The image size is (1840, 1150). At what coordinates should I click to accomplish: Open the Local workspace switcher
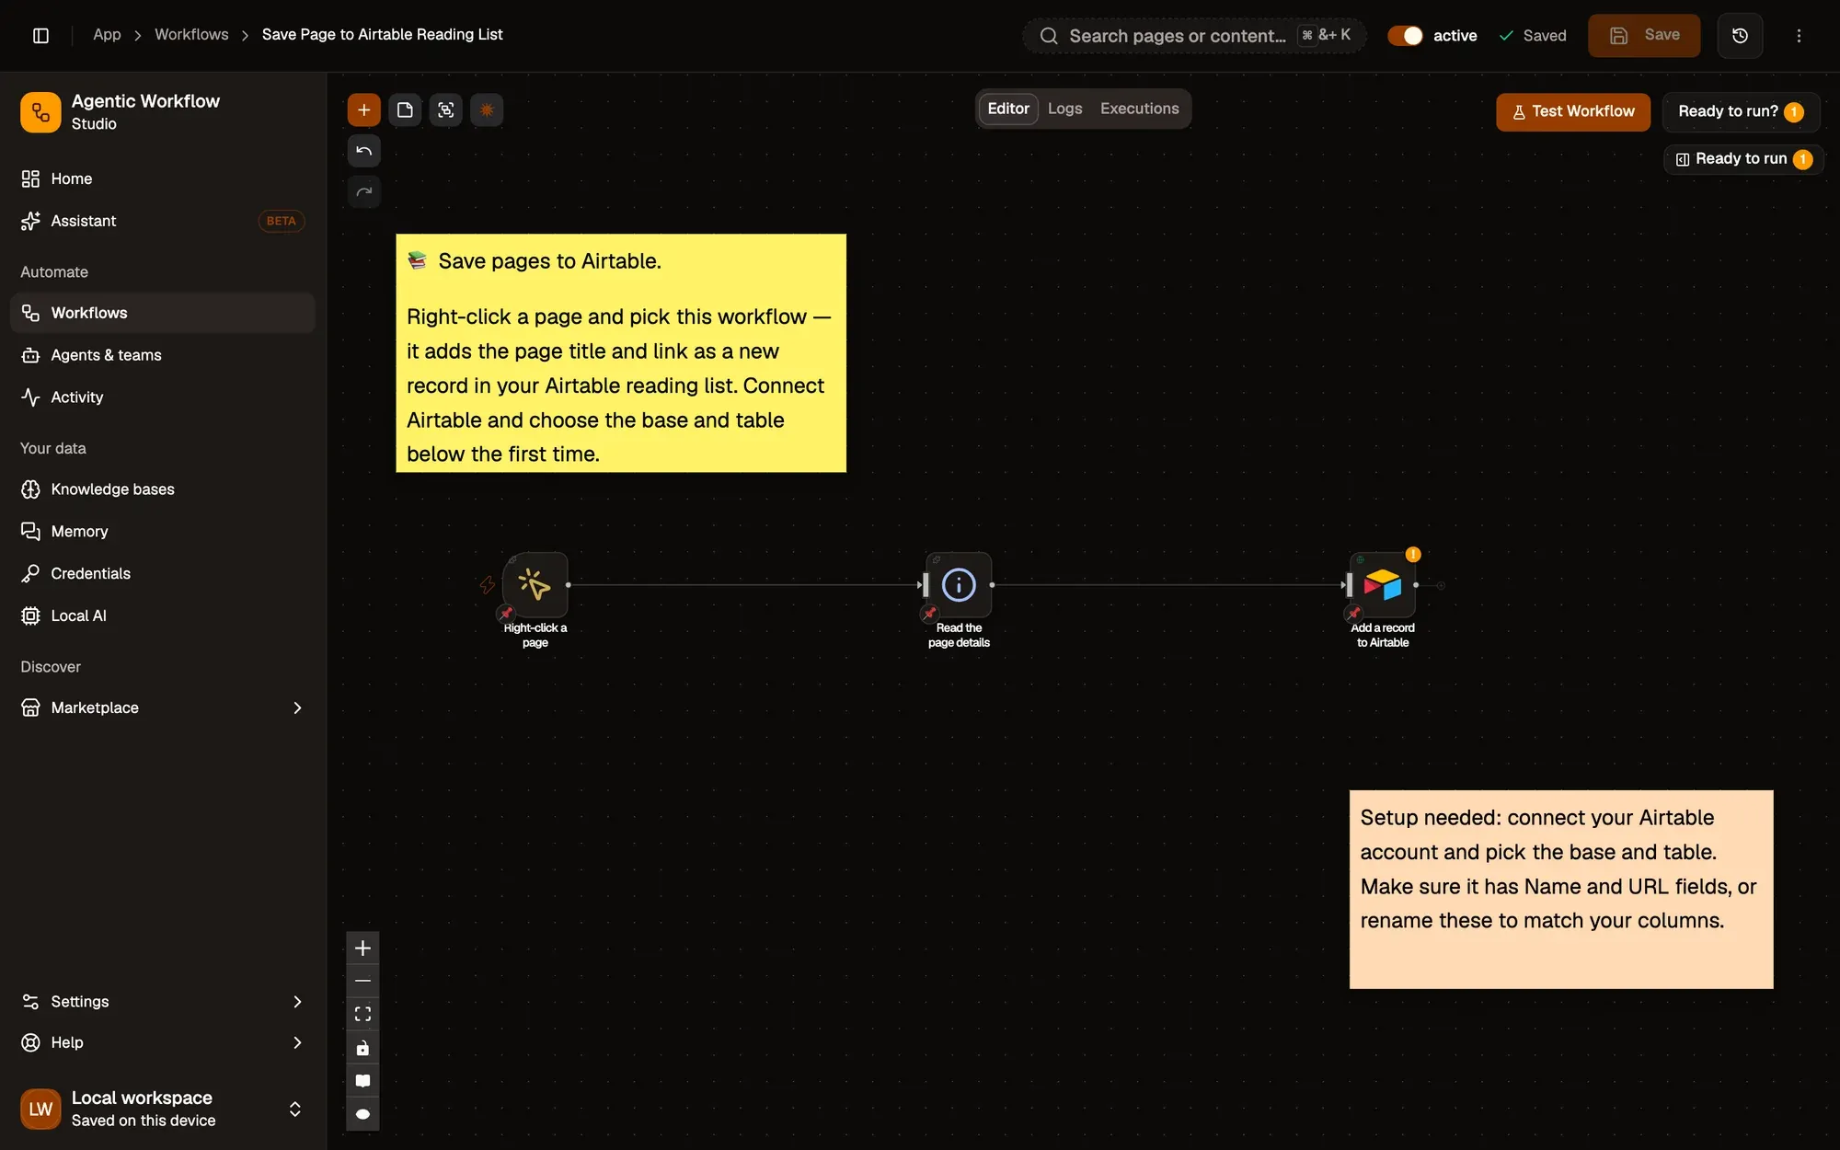coord(163,1109)
